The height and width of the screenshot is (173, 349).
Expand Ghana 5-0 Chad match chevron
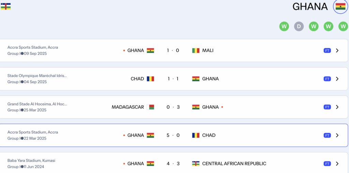click(337, 135)
